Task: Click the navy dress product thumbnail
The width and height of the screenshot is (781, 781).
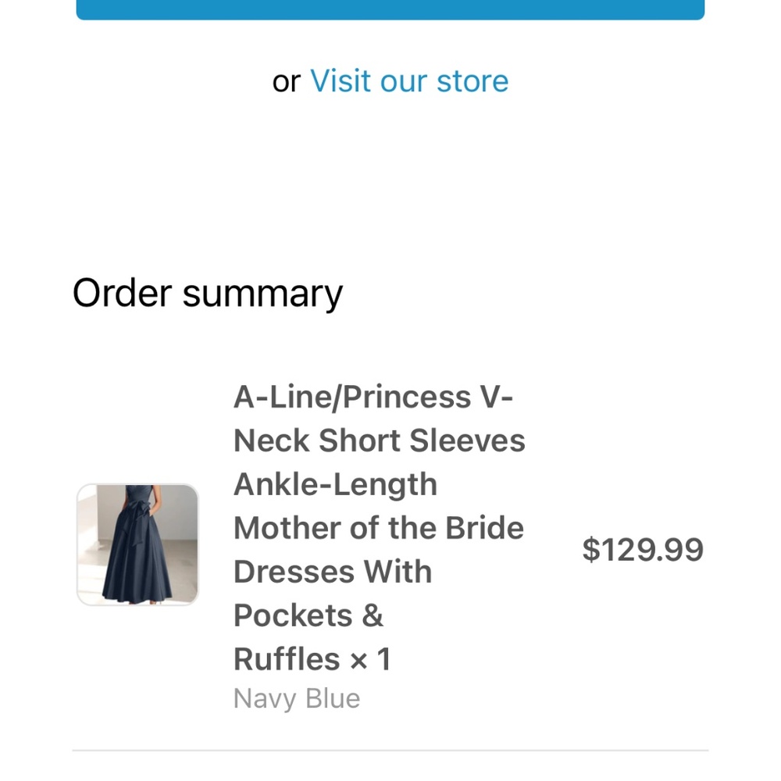Action: point(137,544)
